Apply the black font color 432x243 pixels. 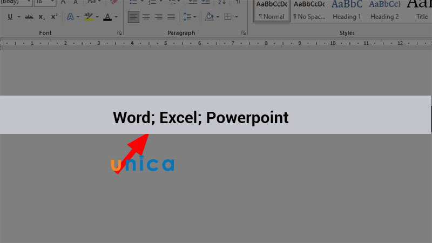click(107, 17)
